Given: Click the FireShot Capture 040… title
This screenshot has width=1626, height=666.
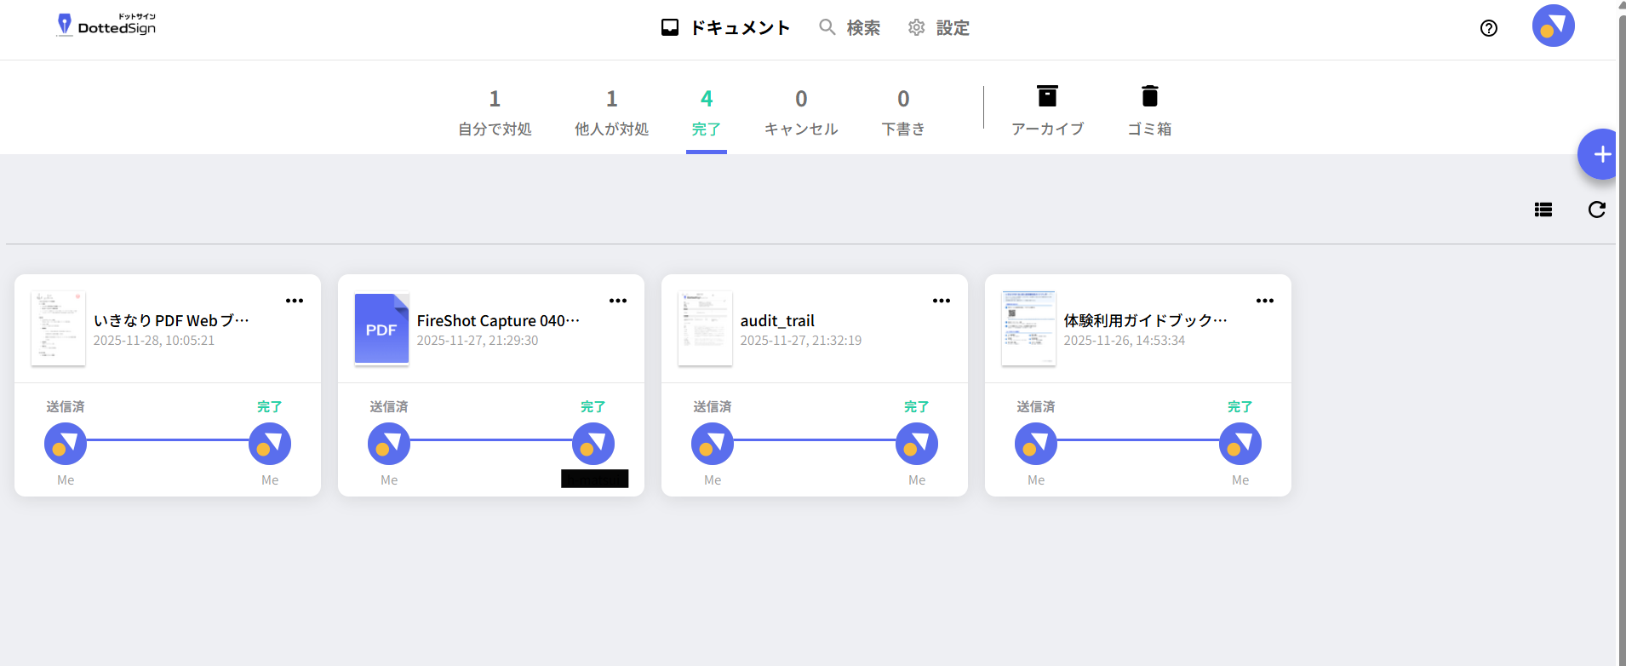Looking at the screenshot, I should coord(498,321).
